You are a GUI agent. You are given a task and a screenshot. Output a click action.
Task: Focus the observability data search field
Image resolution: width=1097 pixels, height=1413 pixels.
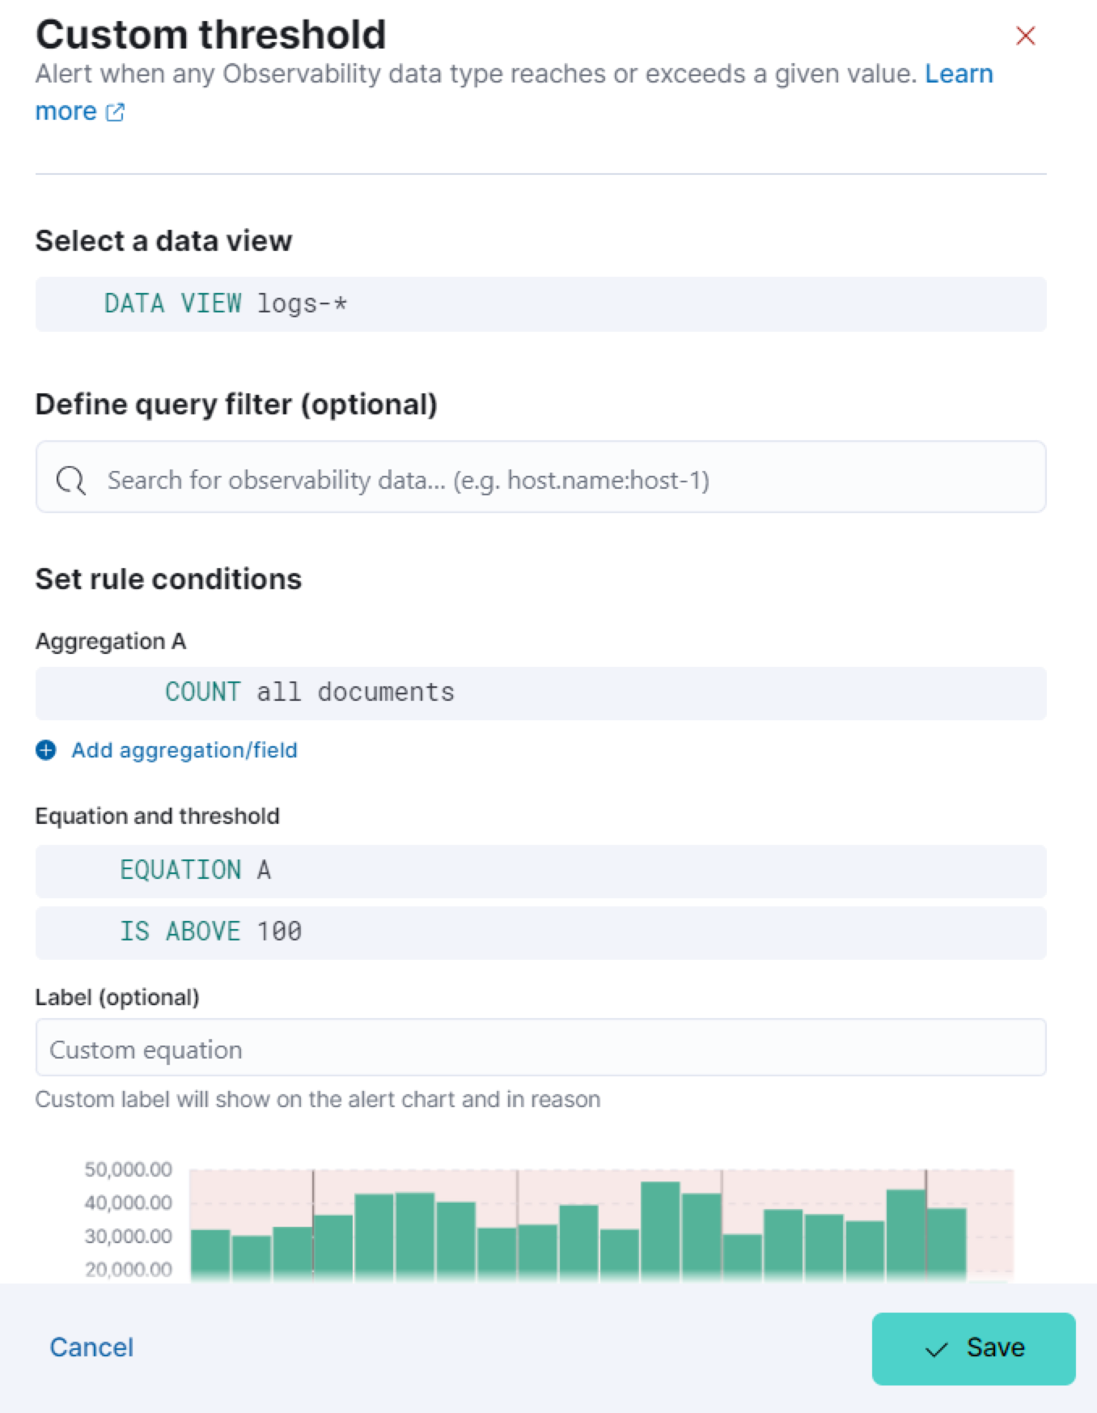click(x=566, y=480)
